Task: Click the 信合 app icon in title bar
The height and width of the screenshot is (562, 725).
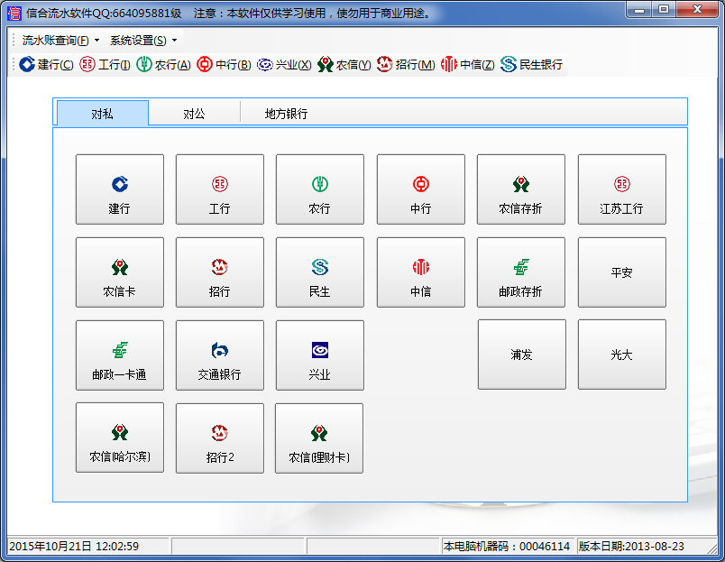Action: [14, 13]
